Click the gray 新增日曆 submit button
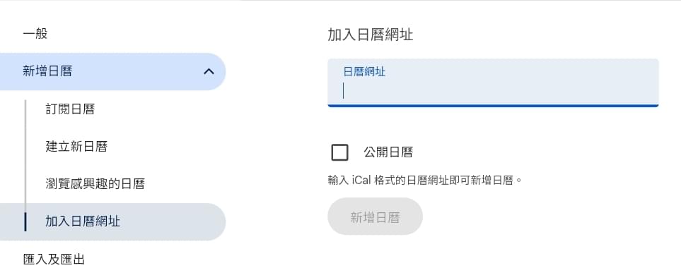The image size is (681, 280). (x=376, y=217)
